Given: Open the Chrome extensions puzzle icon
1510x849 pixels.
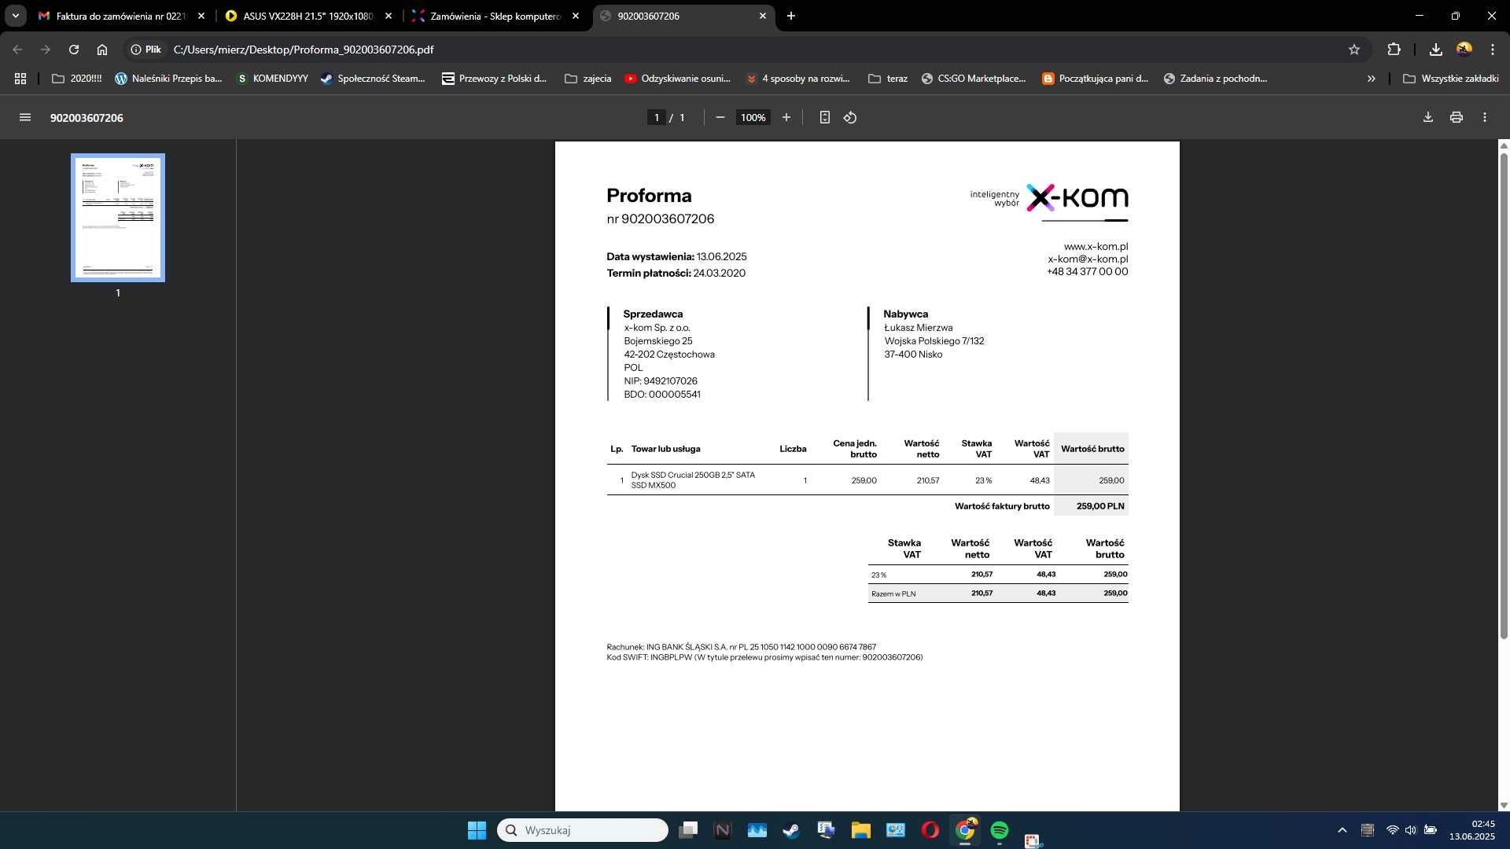Looking at the screenshot, I should 1394,50.
